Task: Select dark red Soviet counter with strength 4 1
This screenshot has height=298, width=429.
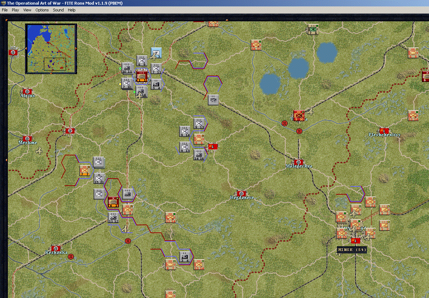Action: 113,202
